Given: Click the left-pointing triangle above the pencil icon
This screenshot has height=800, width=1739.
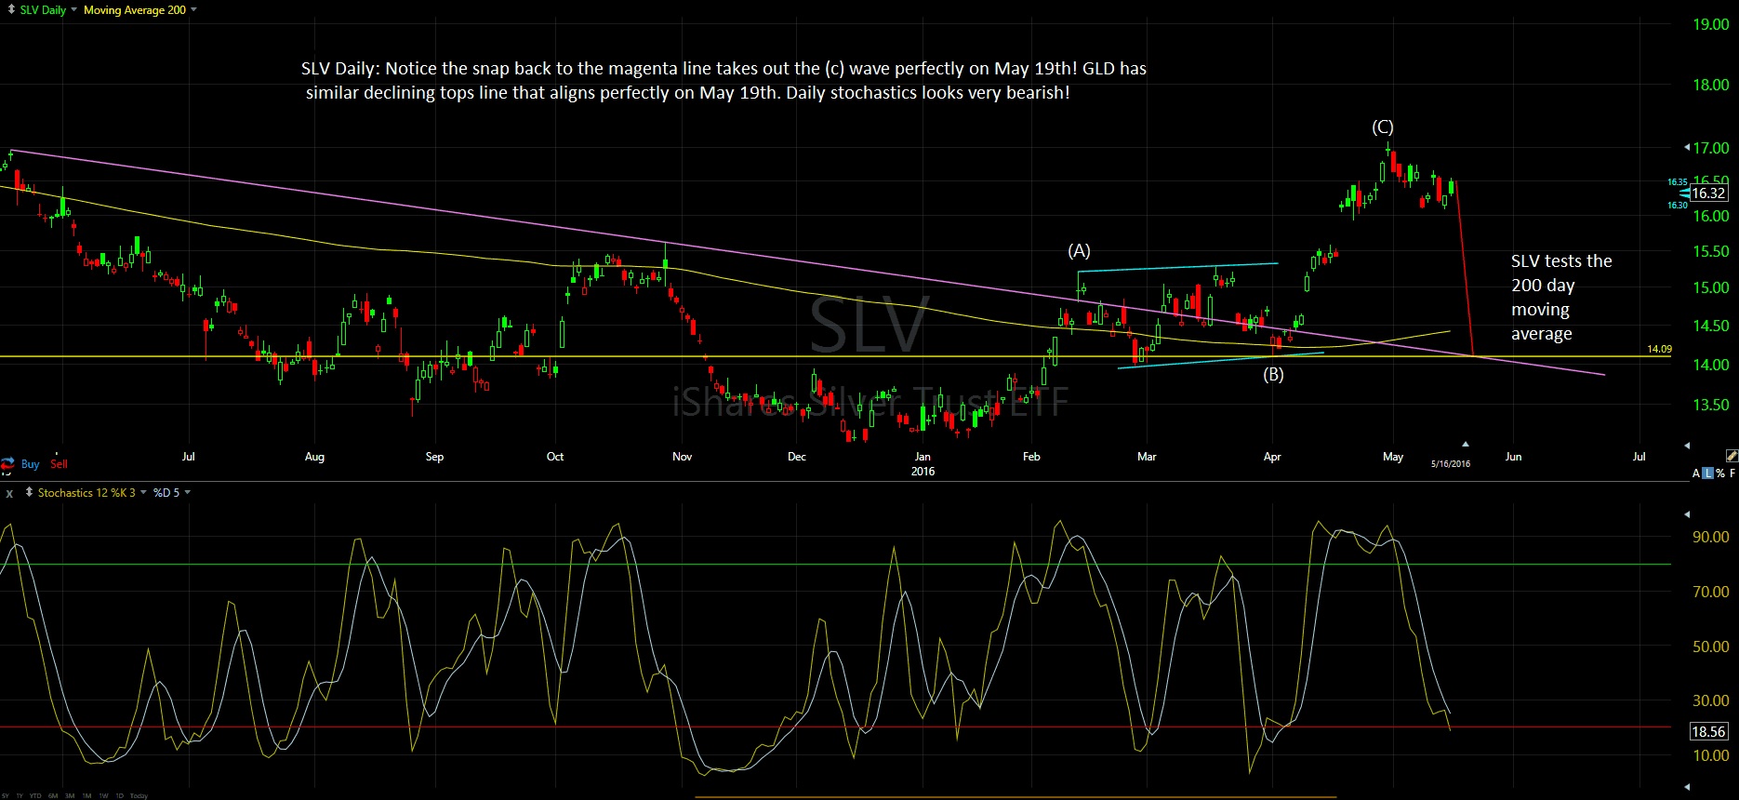Looking at the screenshot, I should [x=1688, y=446].
